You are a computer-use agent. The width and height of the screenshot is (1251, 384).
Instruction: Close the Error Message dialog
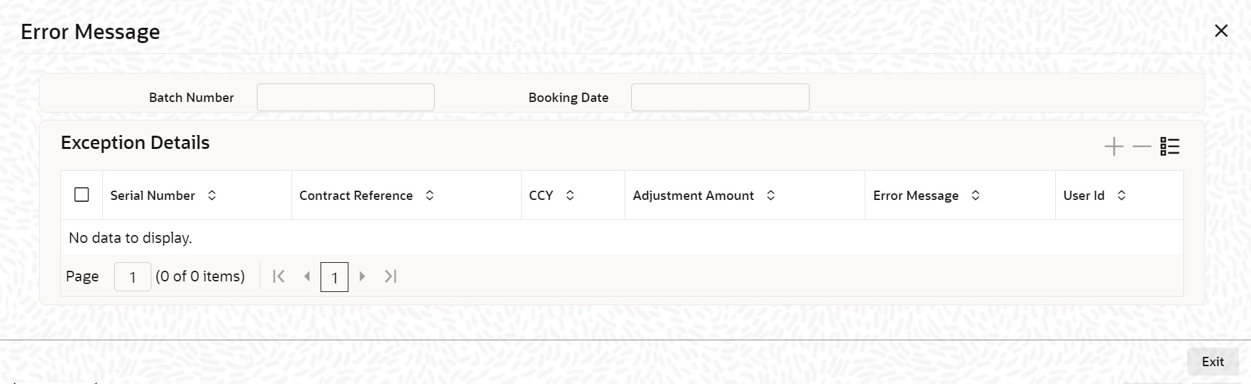(1220, 31)
